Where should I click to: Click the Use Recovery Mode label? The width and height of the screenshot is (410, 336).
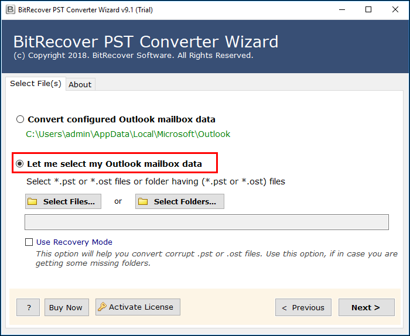click(x=74, y=242)
